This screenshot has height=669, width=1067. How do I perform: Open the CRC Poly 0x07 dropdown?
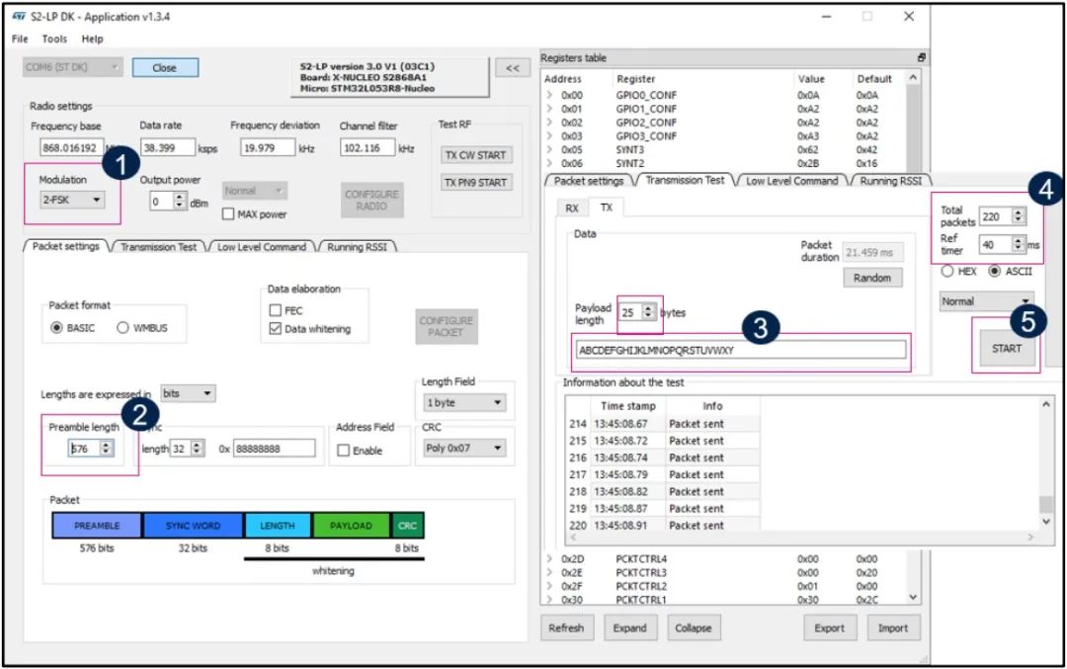click(462, 448)
